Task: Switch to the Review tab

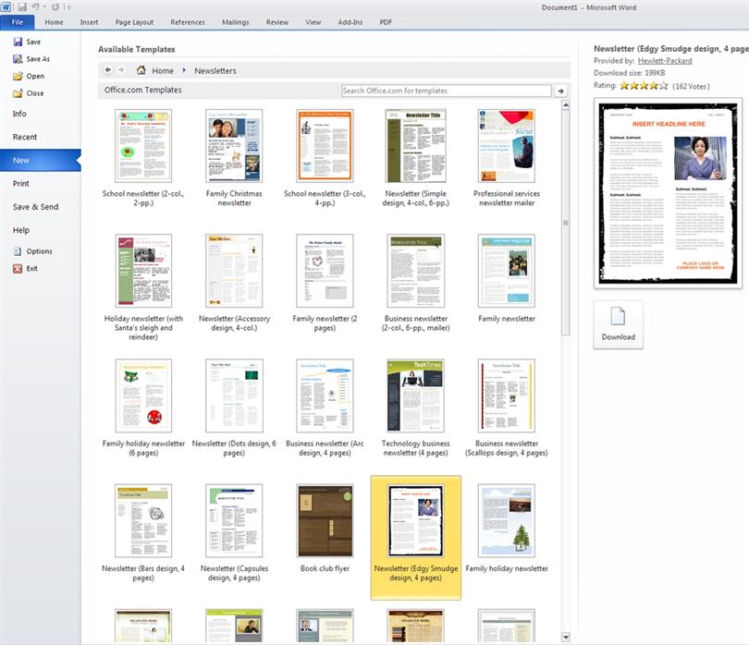Action: 277,22
